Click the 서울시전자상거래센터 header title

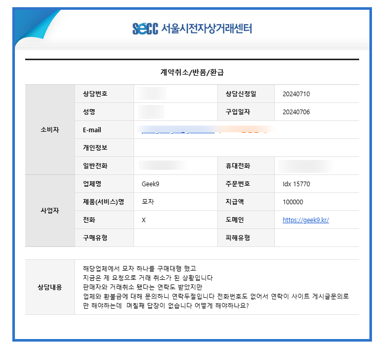point(207,28)
